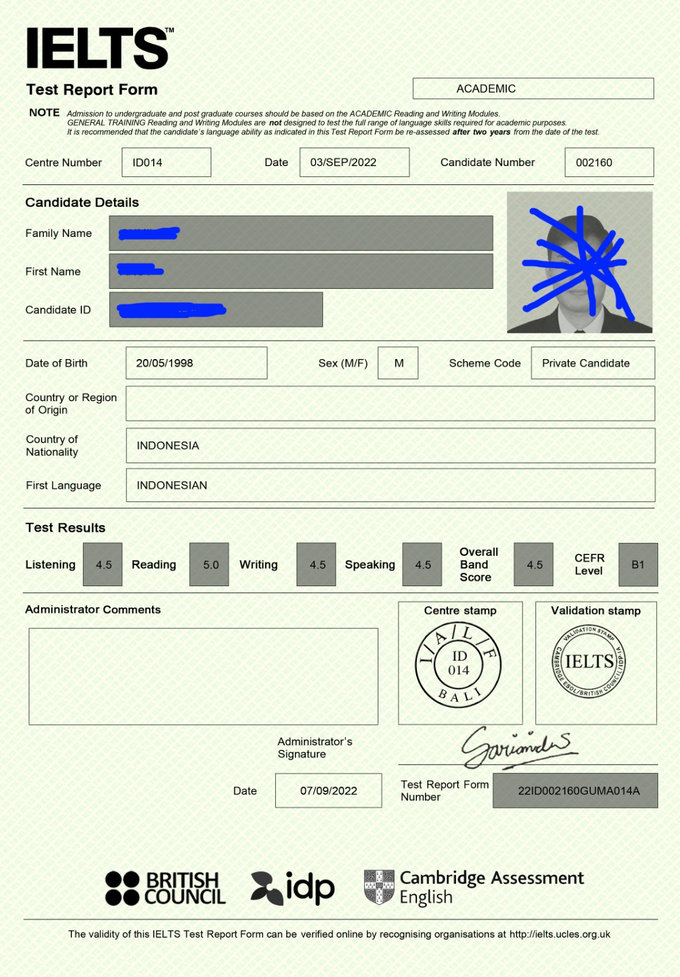Image resolution: width=680 pixels, height=977 pixels.
Task: Click the Test Report Form heading
Action: pos(92,90)
